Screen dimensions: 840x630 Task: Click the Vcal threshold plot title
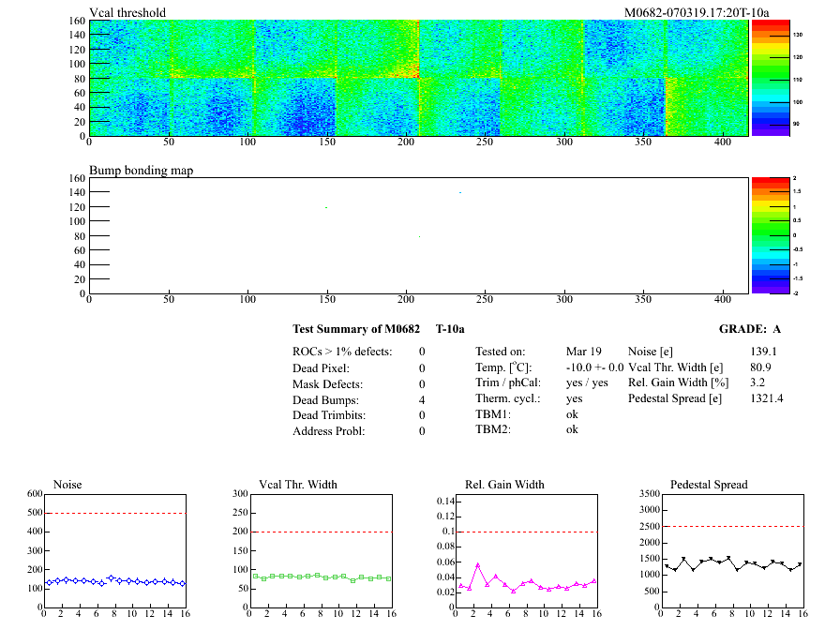point(127,12)
